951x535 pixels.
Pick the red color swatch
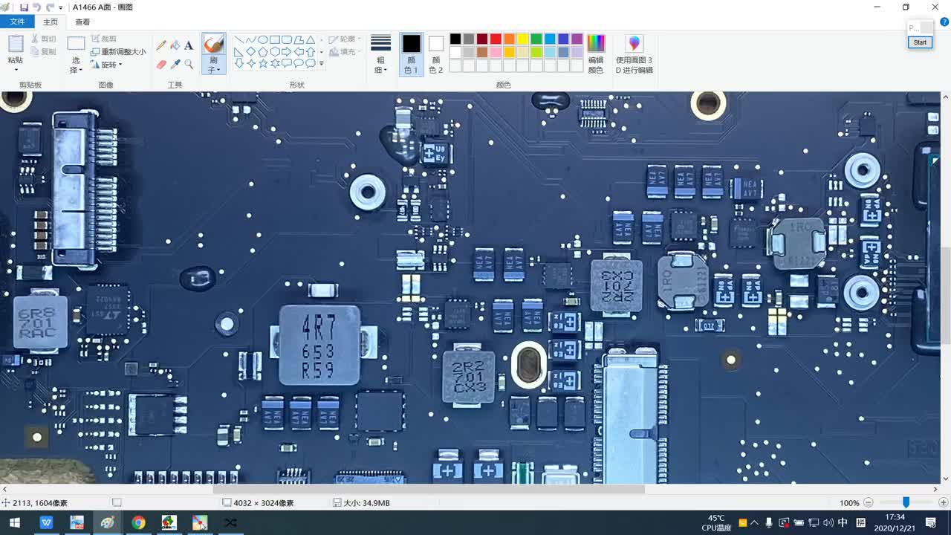click(x=496, y=39)
